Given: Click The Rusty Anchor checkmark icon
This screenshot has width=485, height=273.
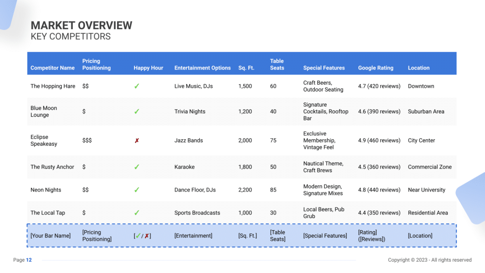Looking at the screenshot, I should coord(137,167).
